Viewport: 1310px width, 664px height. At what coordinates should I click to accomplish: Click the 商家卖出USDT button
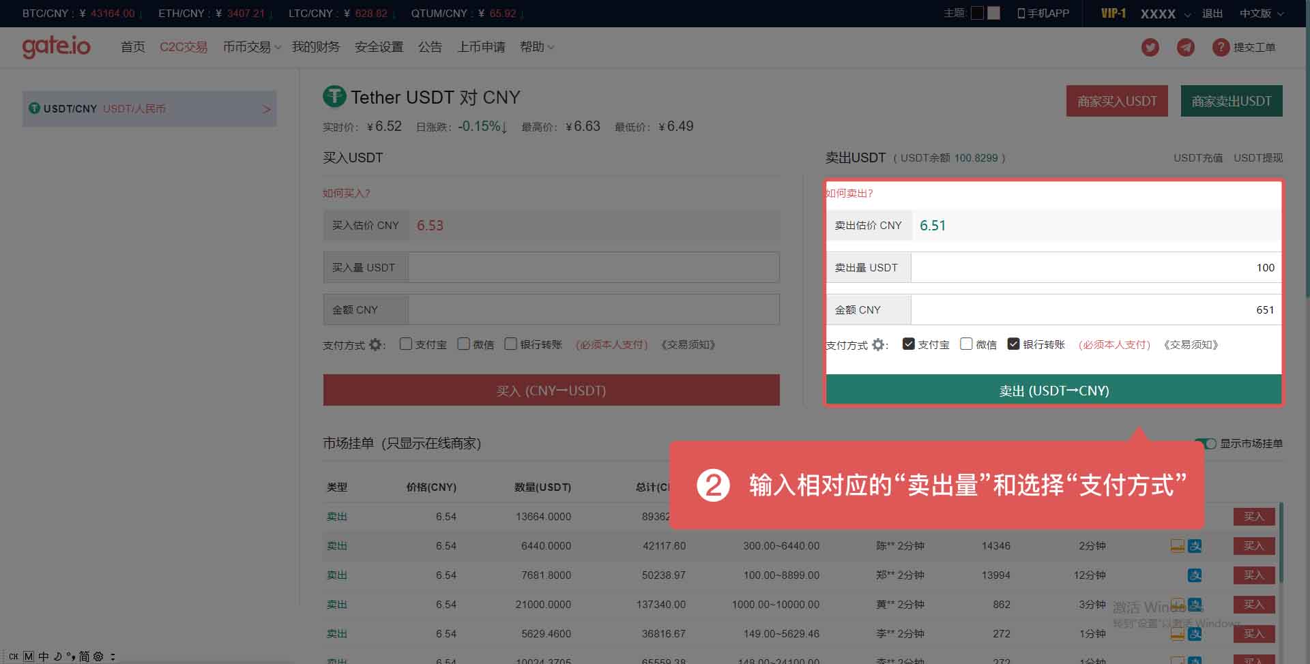pos(1232,101)
